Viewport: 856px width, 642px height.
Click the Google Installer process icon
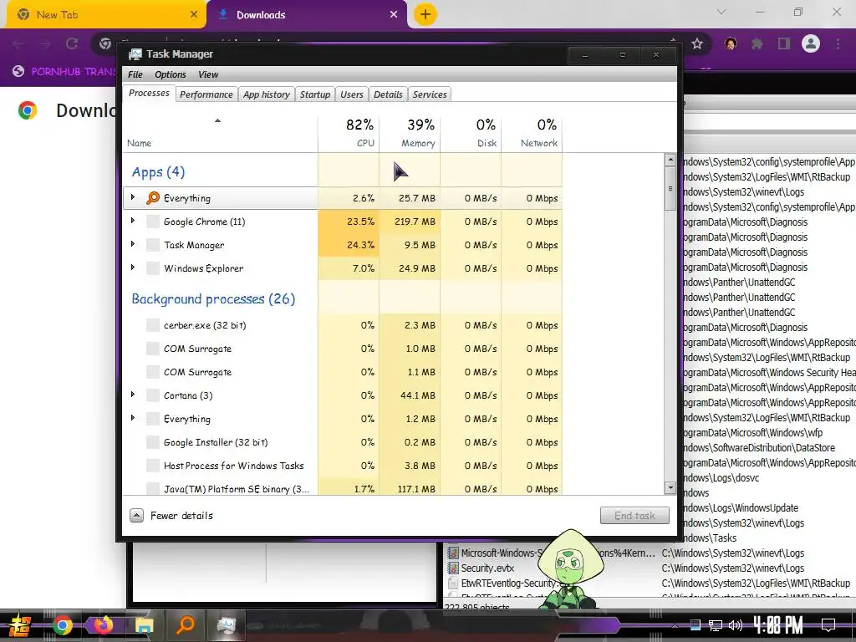coord(153,443)
